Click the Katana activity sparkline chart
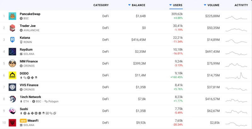Screen dimensions: 252x129 tap(236, 41)
